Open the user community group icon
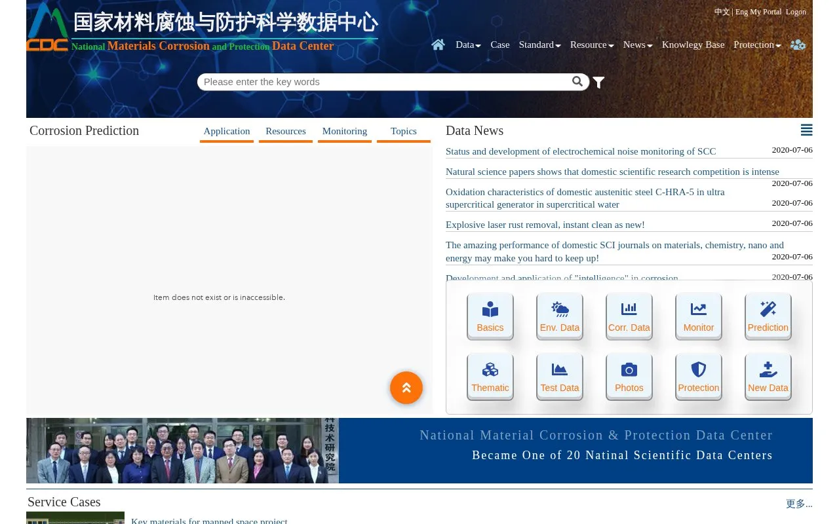This screenshot has height=524, width=839. tap(798, 45)
